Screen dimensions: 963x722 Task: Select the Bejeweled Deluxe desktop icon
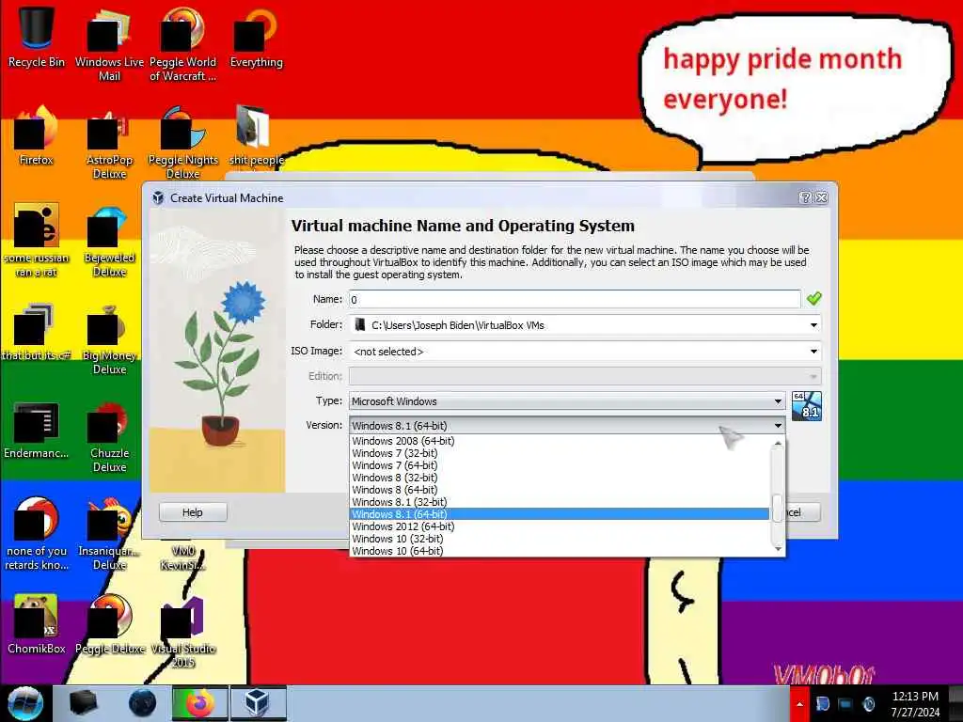(x=109, y=241)
